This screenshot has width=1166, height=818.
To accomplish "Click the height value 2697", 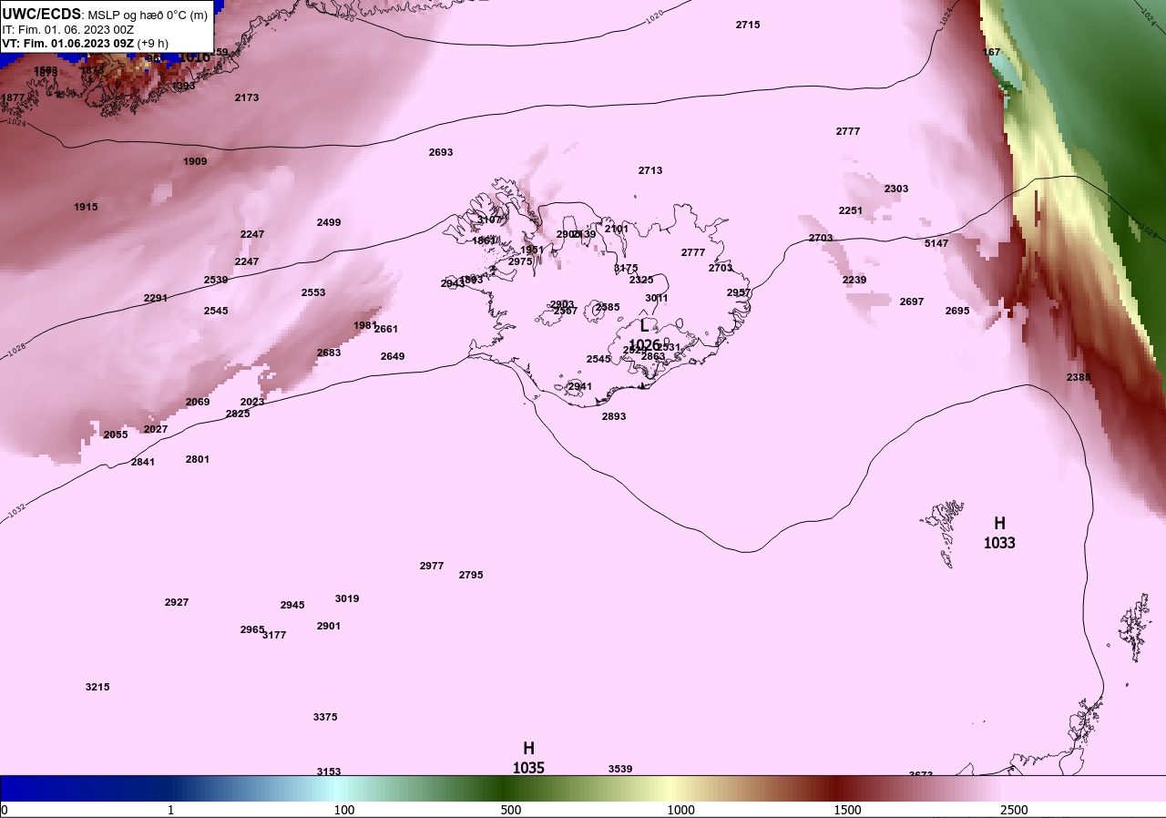I will [x=912, y=302].
